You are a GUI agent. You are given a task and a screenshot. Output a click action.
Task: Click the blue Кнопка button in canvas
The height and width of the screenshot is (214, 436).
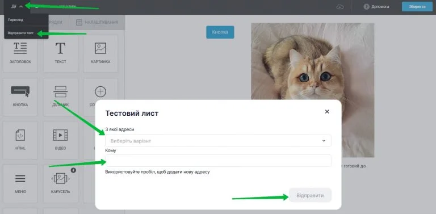[x=220, y=32]
